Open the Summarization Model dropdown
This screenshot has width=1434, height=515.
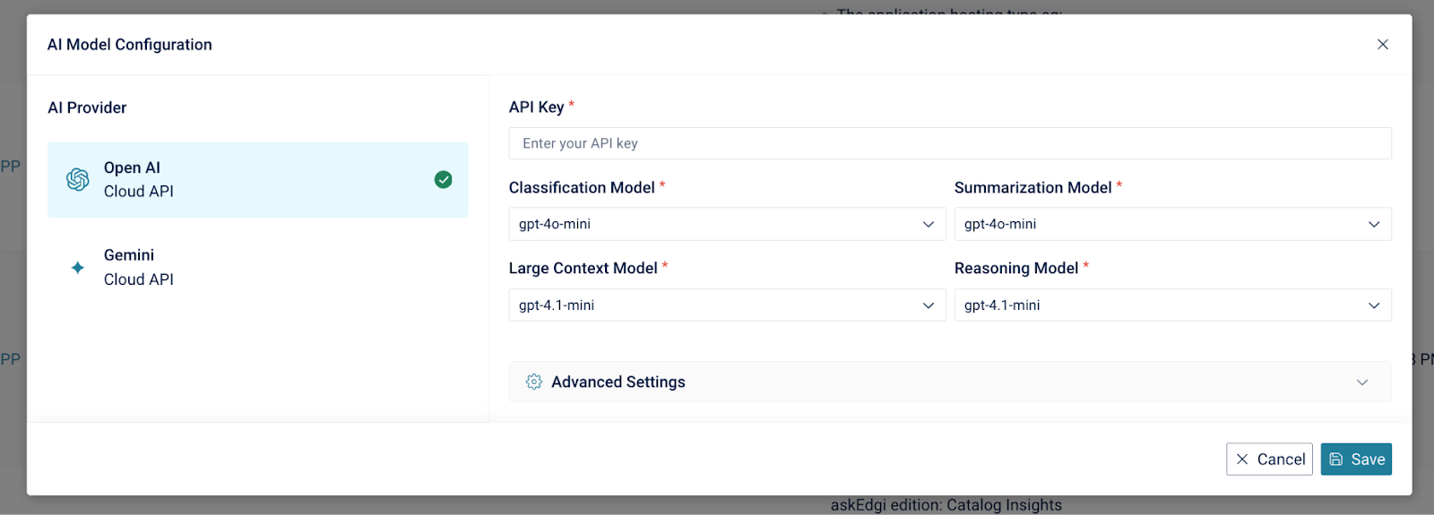(x=1171, y=224)
